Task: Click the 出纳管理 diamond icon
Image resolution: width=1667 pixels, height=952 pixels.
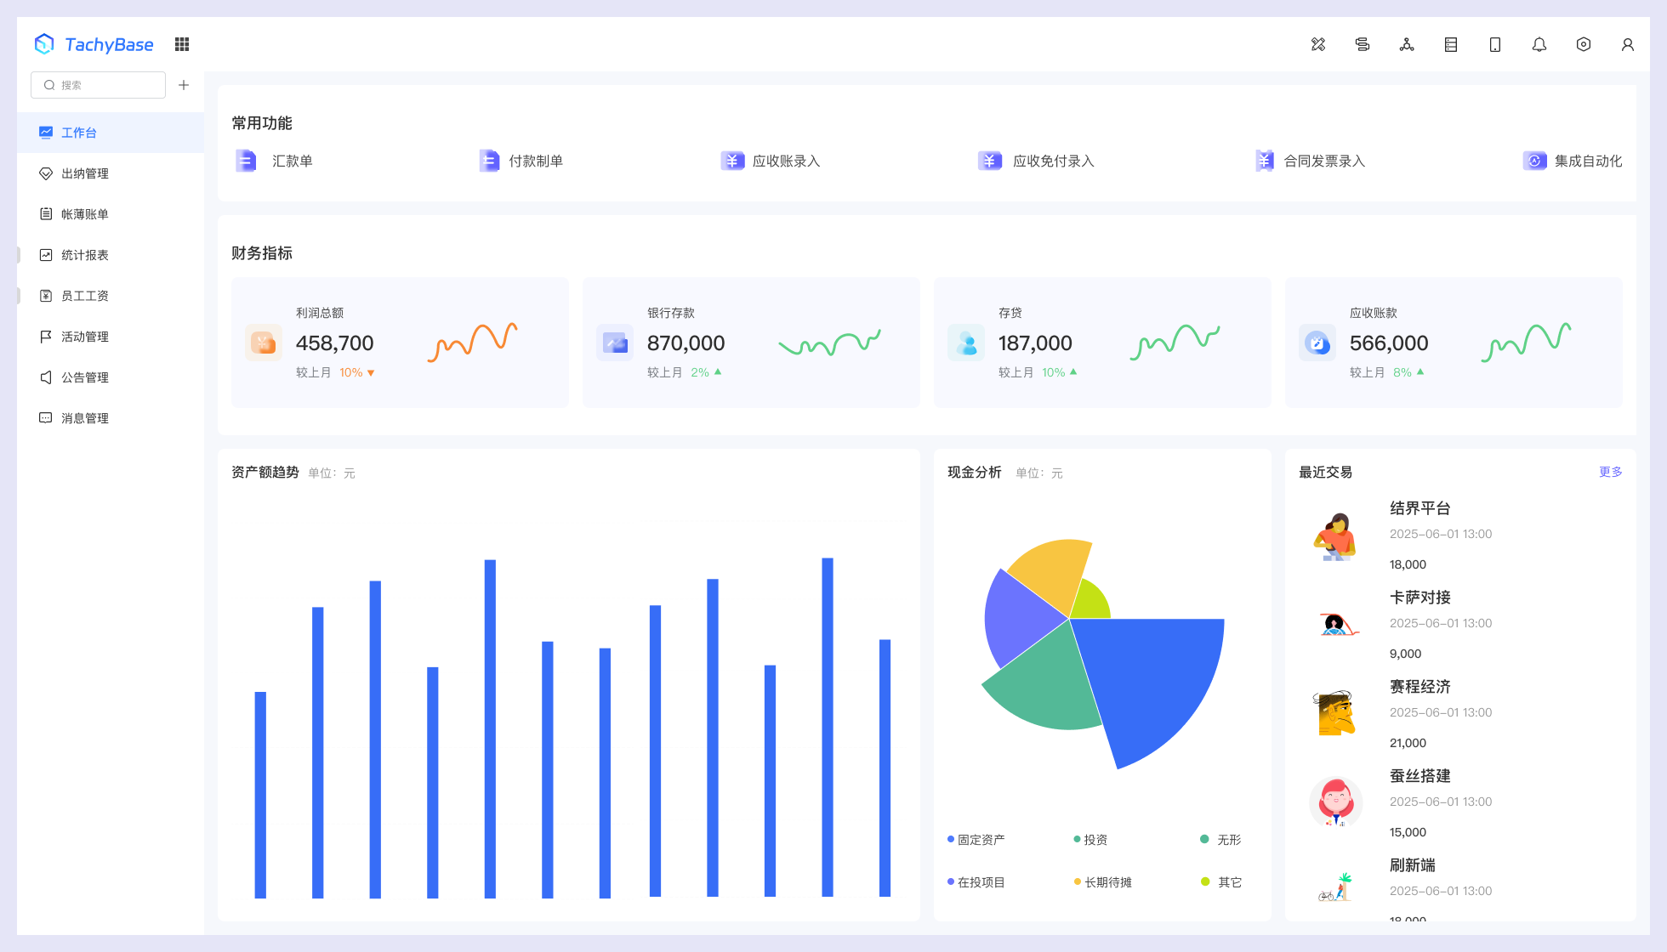Action: coord(46,173)
